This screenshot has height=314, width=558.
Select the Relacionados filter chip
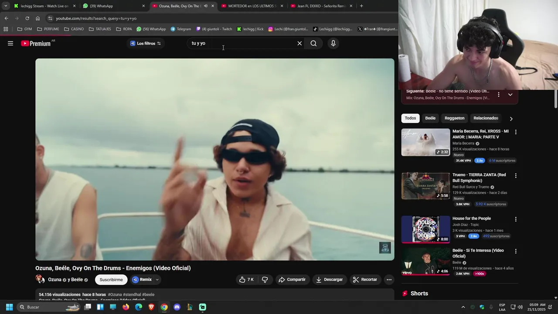[x=486, y=118]
